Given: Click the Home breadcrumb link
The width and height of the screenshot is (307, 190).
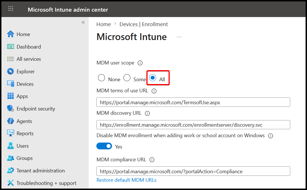Looking at the screenshot, I should point(103,24).
